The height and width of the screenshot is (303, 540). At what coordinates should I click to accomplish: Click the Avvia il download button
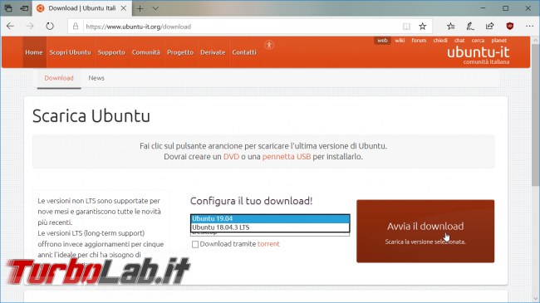tap(425, 231)
